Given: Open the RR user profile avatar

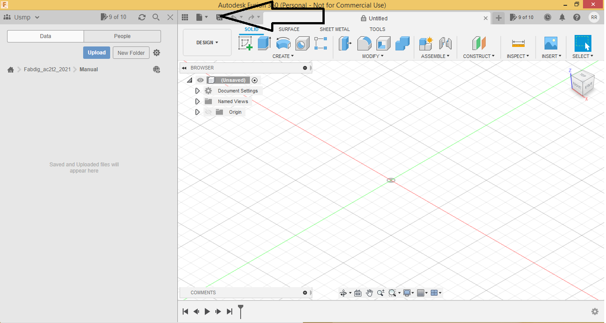Looking at the screenshot, I should pyautogui.click(x=594, y=17).
